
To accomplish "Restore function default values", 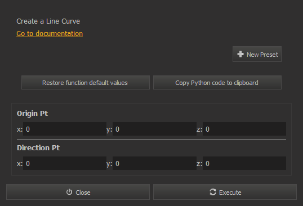I will 86,83.
